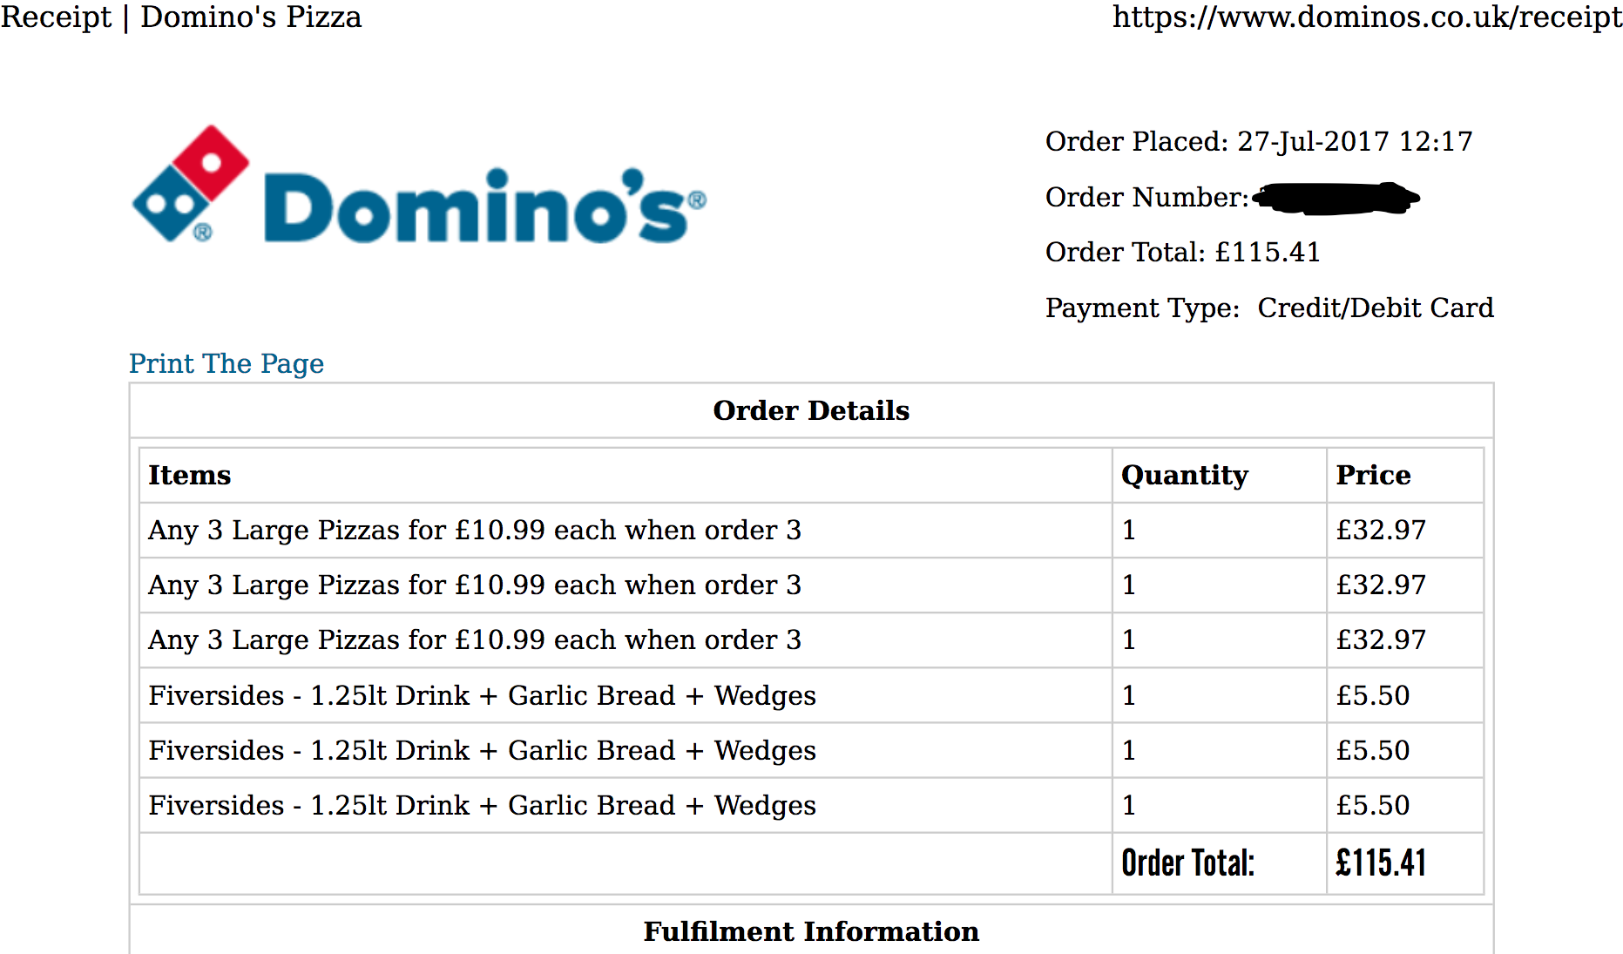The image size is (1623, 954).
Task: Click the bold Order Total label in table
Action: tap(1187, 863)
